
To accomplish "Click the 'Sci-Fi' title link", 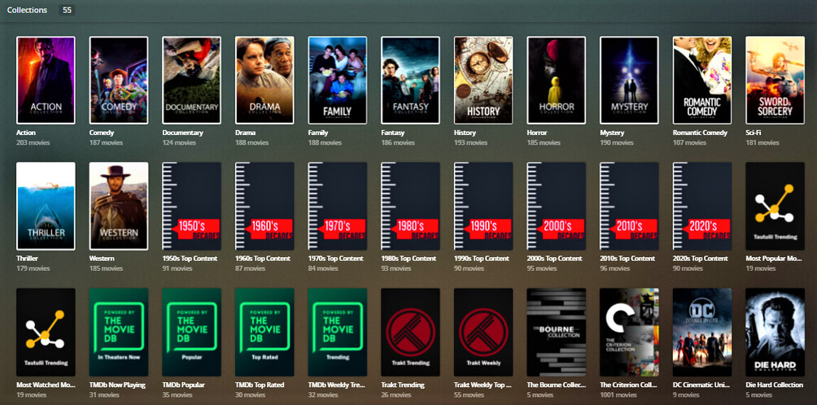I will click(753, 133).
